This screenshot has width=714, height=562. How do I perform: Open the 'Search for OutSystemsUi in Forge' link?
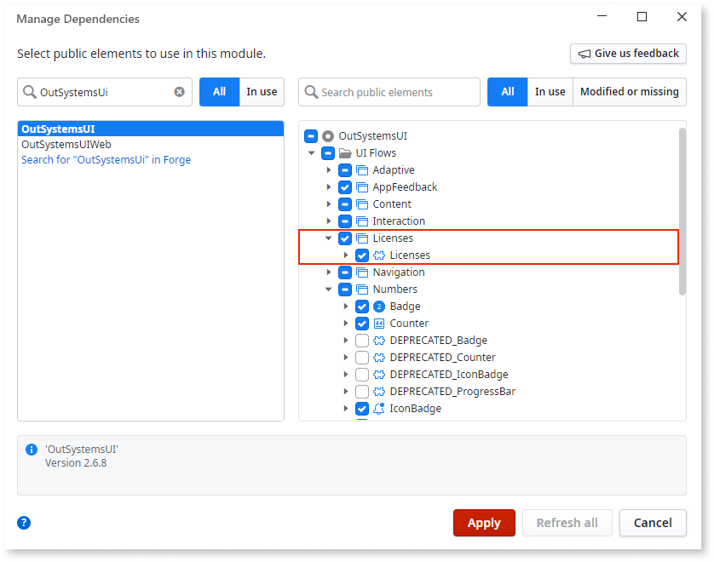pos(106,159)
